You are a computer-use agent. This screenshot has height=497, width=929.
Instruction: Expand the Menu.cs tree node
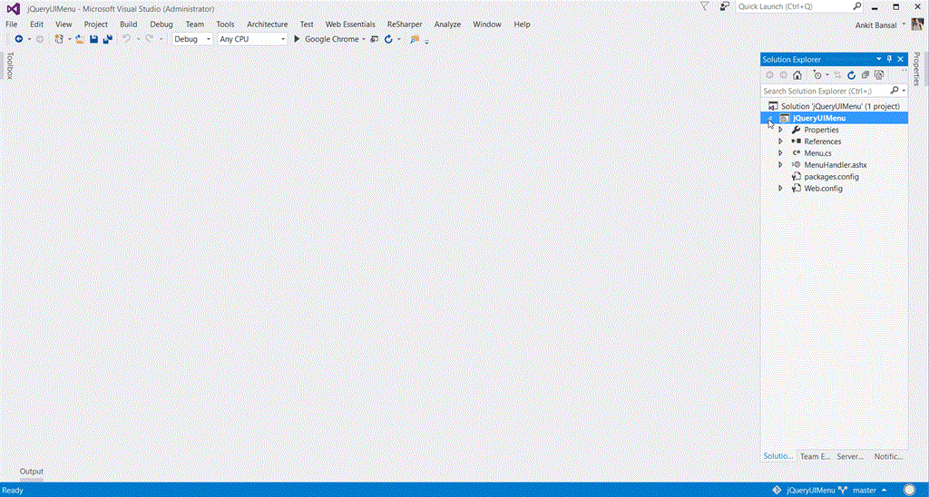pos(780,153)
